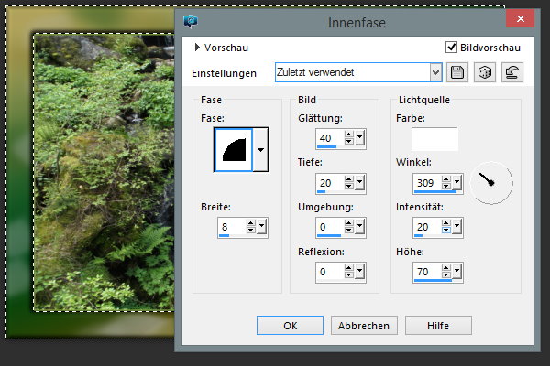Click the save preset diskette icon
This screenshot has width=550, height=366.
(457, 72)
